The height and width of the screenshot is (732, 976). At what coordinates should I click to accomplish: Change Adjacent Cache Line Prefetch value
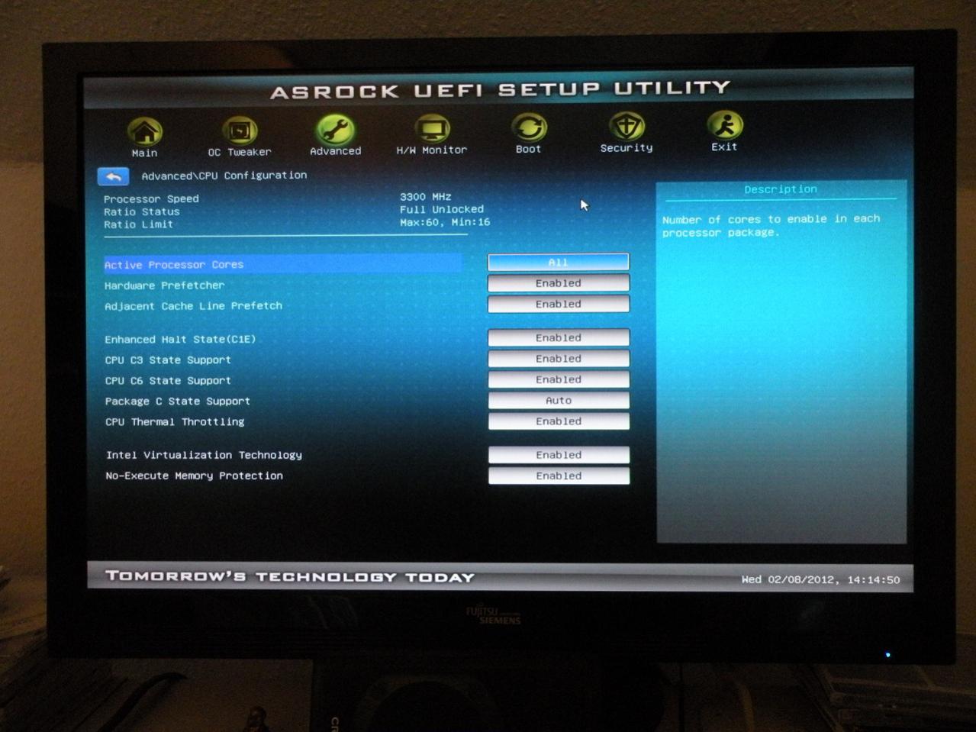point(559,304)
